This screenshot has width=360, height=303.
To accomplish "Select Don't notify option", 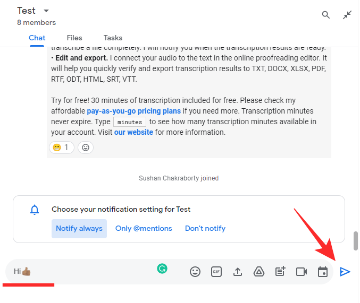I will pos(205,229).
